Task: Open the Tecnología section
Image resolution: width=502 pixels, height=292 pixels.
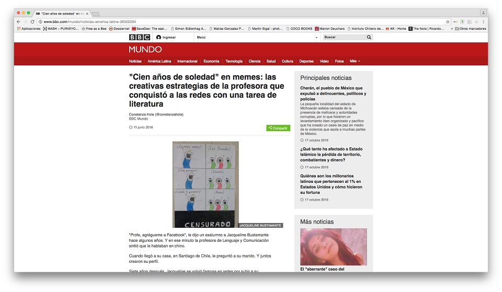Action: click(234, 62)
